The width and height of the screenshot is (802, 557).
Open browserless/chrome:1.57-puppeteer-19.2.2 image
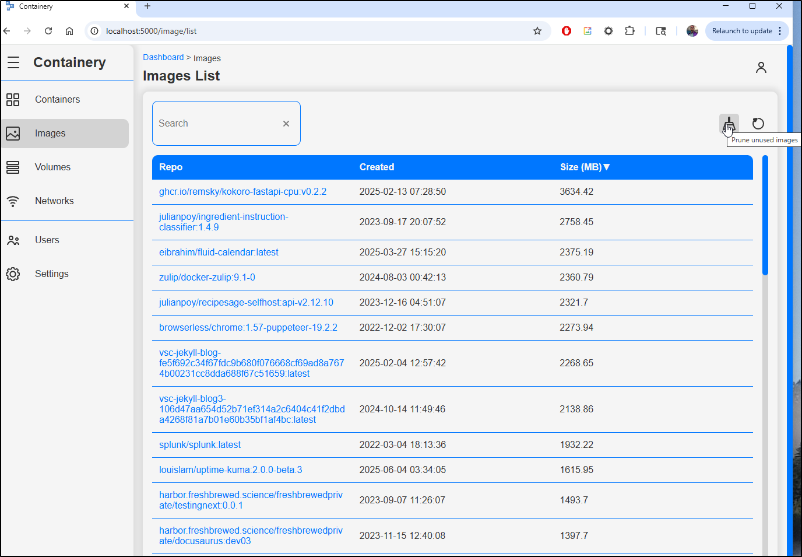248,328
